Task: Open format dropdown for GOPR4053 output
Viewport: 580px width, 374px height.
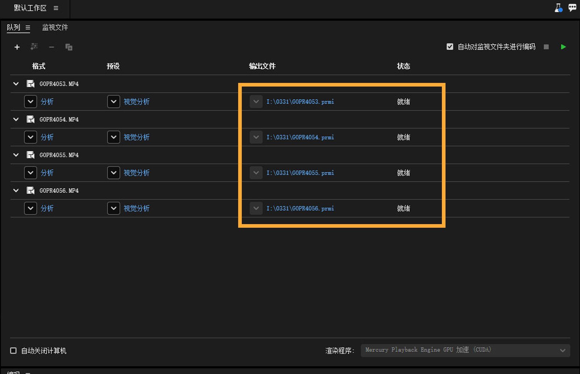Action: pos(30,102)
